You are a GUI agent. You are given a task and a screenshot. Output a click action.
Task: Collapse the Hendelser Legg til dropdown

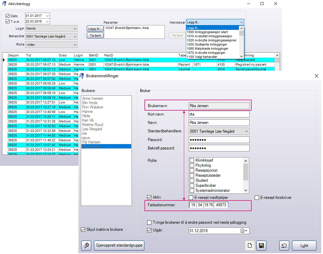pos(241,22)
